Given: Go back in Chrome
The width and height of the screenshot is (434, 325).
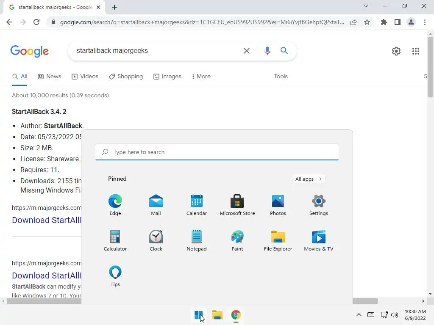Looking at the screenshot, I should (x=9, y=22).
